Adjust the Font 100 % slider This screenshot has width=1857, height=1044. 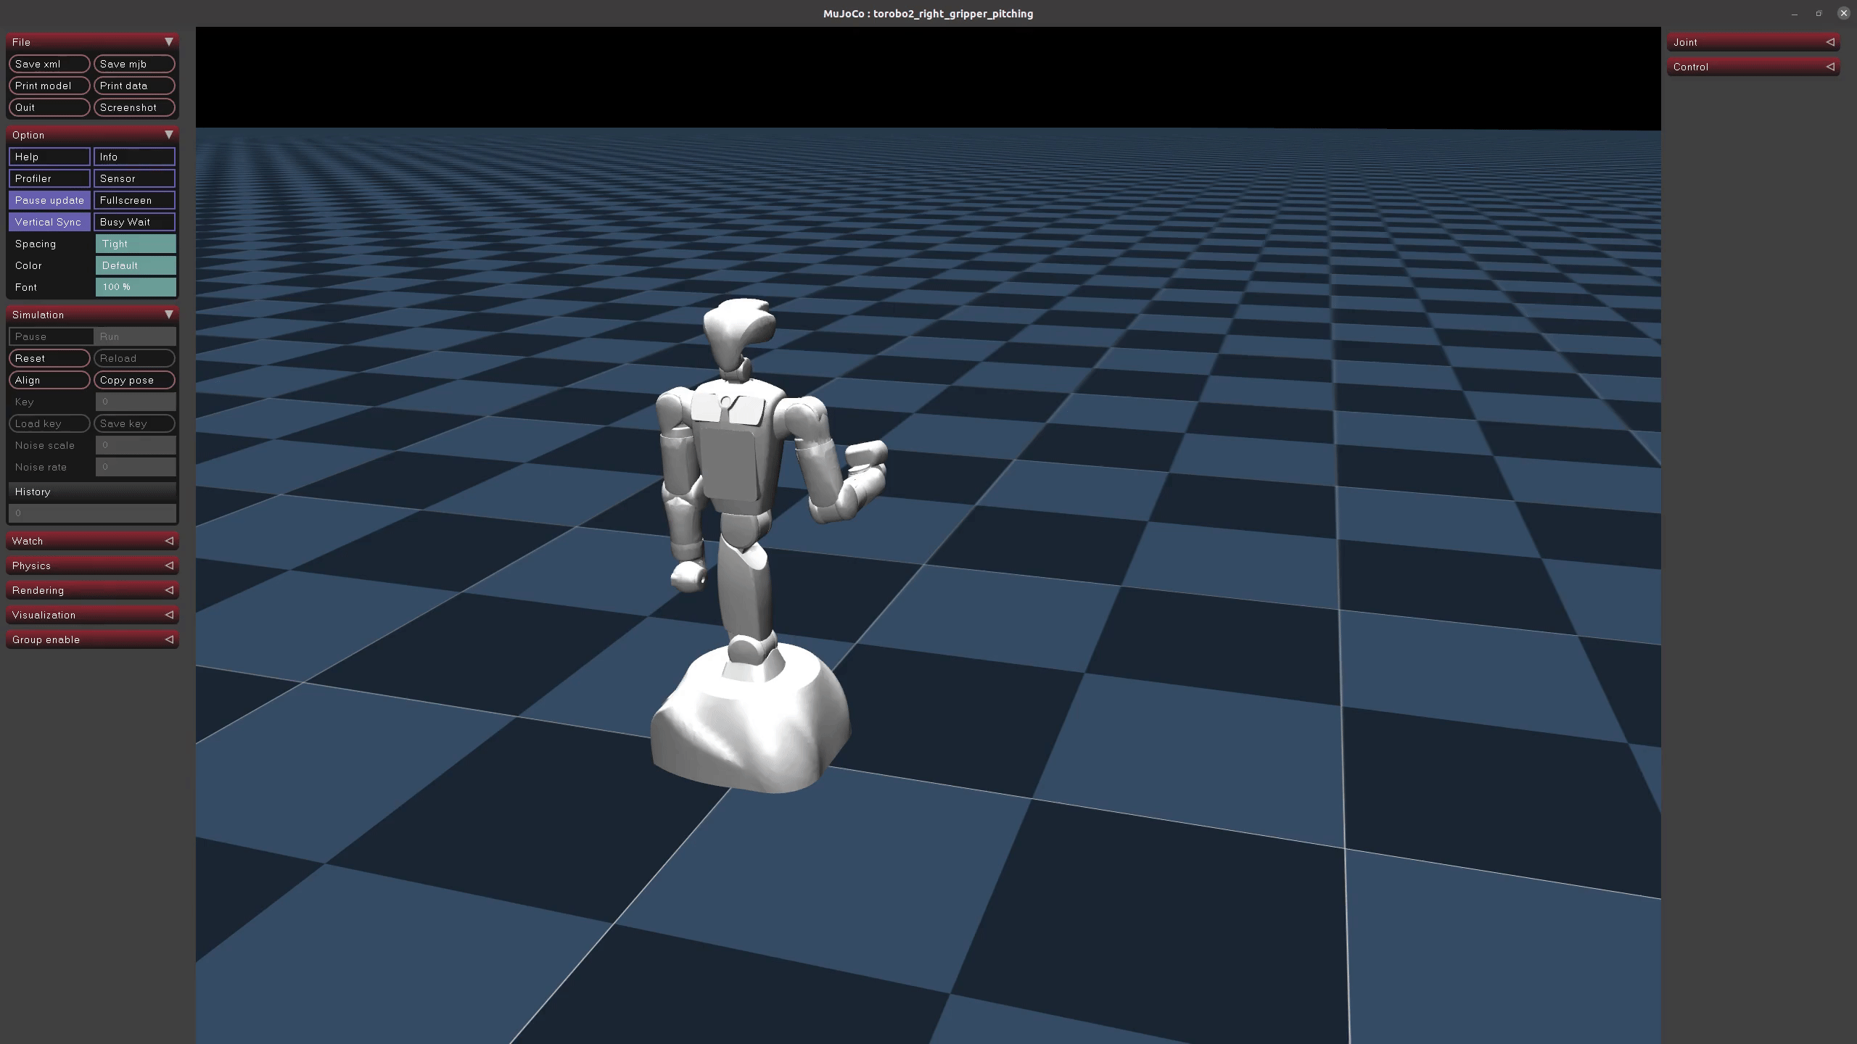[x=136, y=287]
